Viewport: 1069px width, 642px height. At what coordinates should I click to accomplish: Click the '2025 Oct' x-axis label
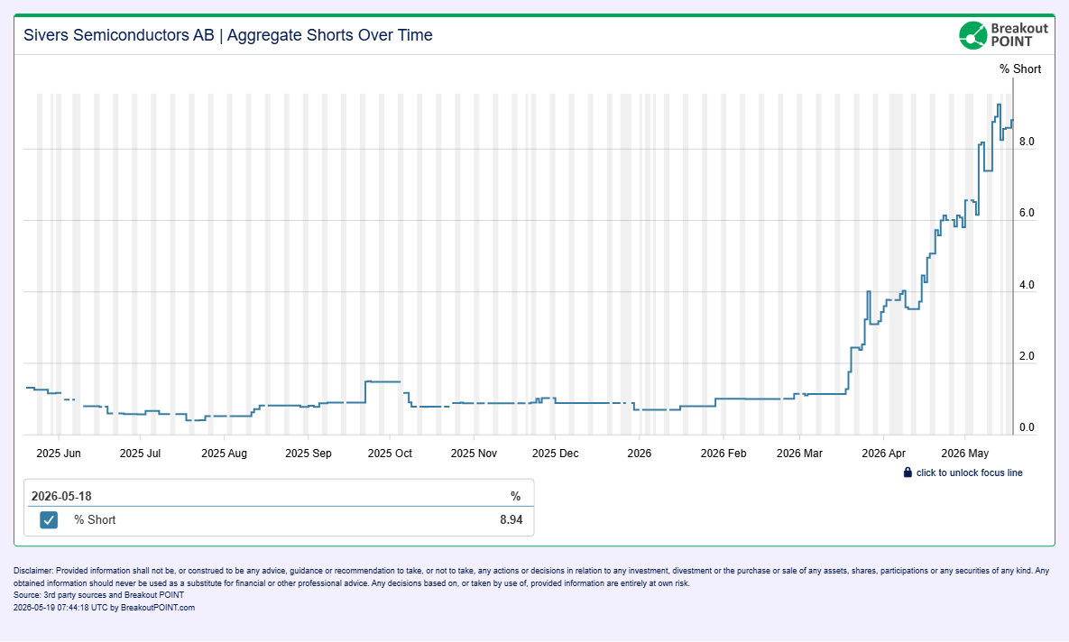tap(390, 454)
